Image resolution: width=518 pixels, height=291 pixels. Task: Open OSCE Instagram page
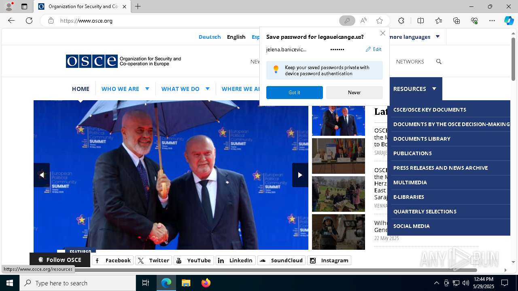click(329, 261)
